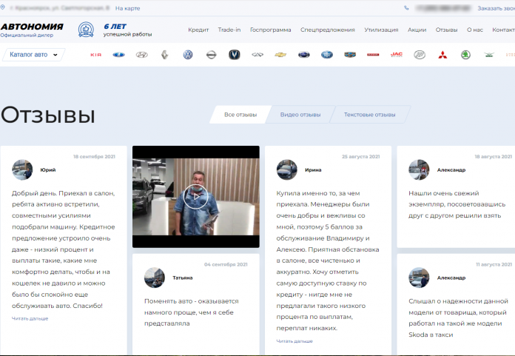Select the blue oval logo after Kia

(119, 55)
